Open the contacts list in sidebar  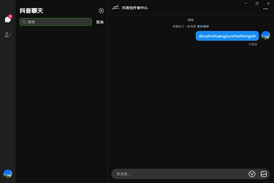(8, 35)
